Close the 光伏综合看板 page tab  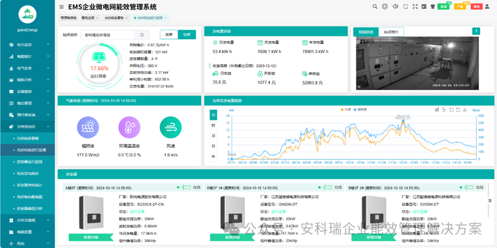(127, 18)
